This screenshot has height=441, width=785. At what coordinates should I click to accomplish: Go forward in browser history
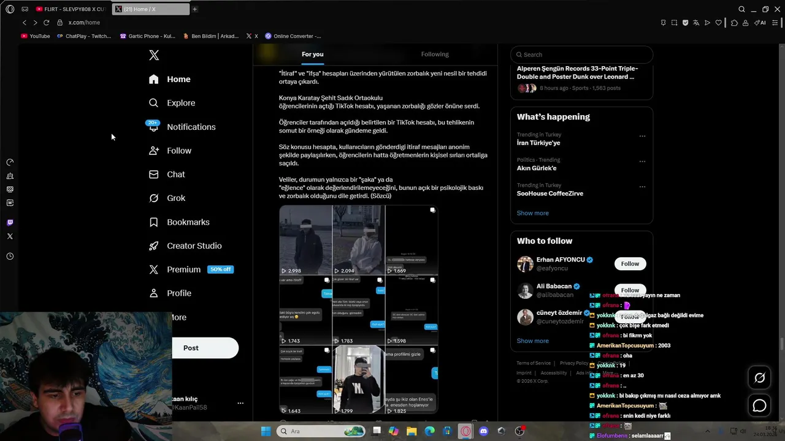[x=35, y=23]
